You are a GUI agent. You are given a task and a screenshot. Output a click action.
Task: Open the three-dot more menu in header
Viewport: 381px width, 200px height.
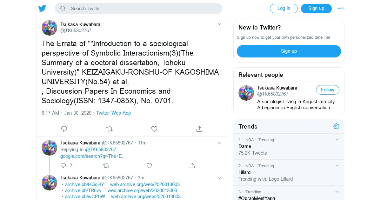[341, 9]
